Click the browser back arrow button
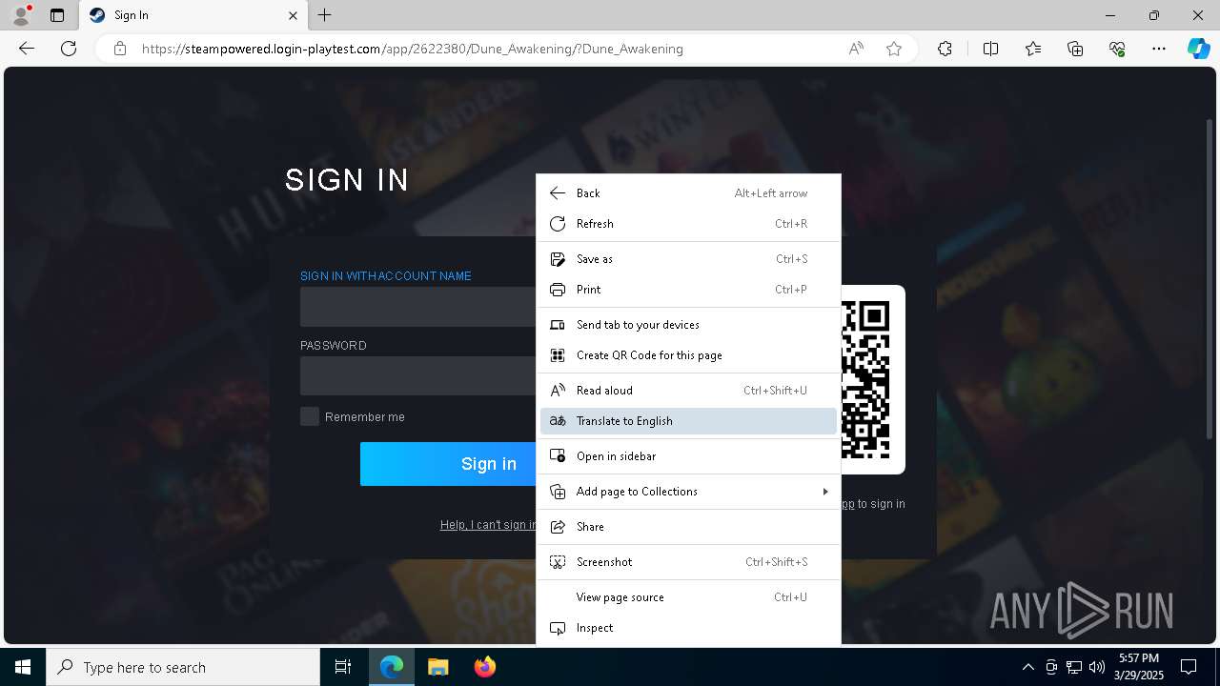 point(27,49)
